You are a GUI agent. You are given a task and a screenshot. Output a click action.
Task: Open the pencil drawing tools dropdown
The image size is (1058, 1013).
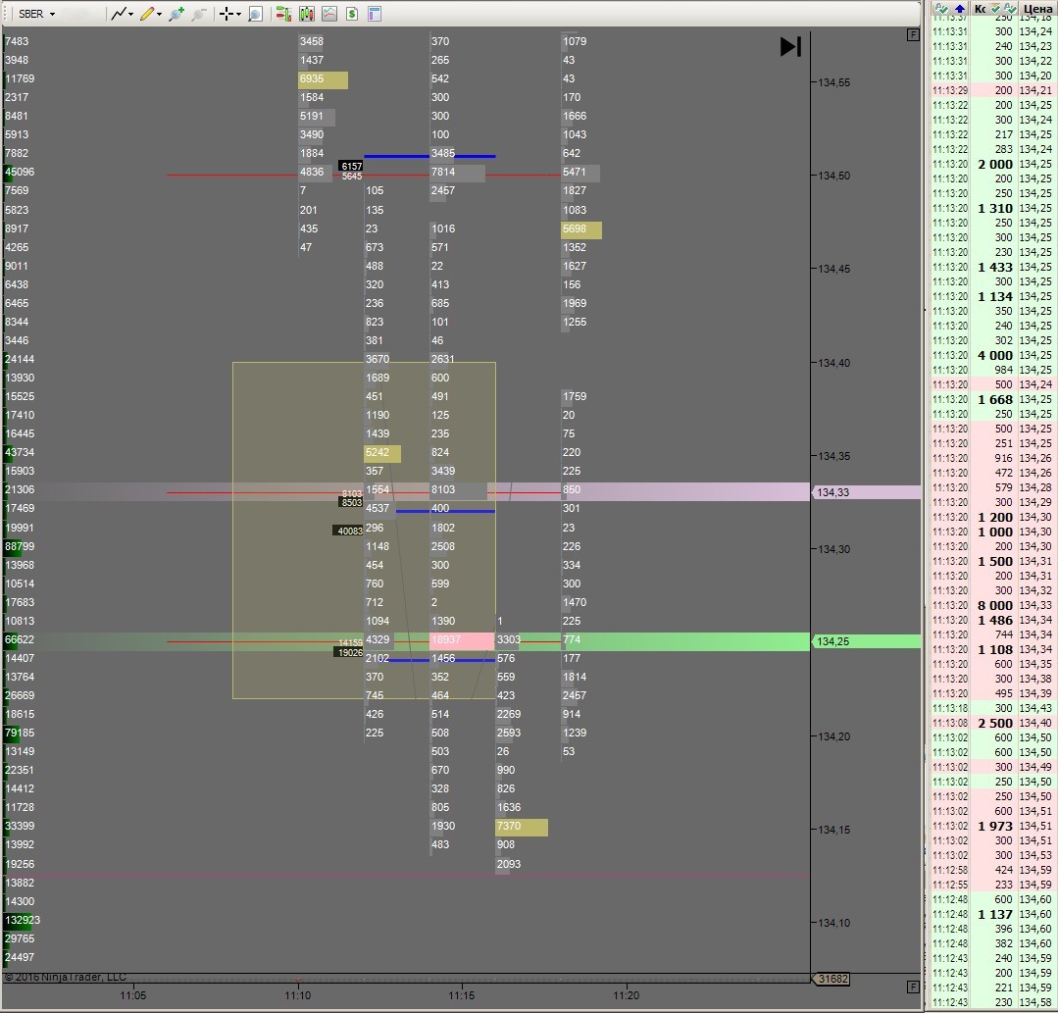pyautogui.click(x=159, y=15)
